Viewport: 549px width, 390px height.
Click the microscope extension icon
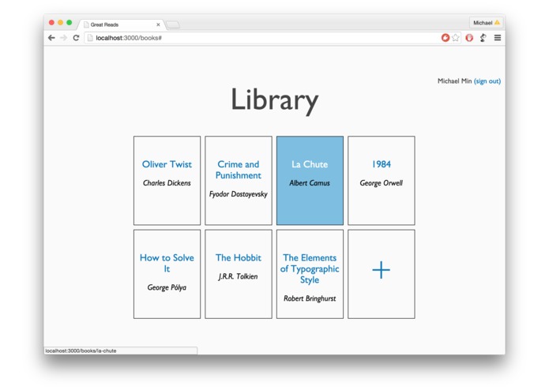483,38
